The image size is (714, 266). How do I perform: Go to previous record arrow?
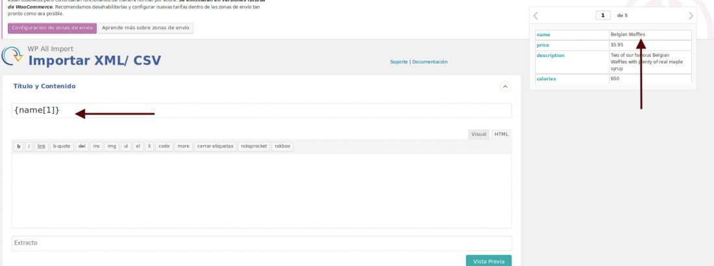pos(535,16)
